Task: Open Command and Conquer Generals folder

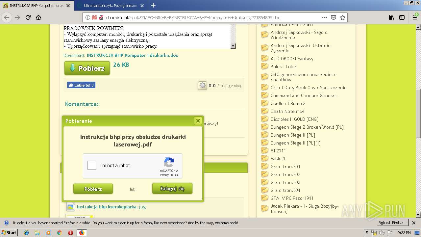Action: coord(304,95)
